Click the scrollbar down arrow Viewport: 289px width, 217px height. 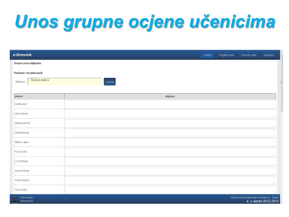281,203
